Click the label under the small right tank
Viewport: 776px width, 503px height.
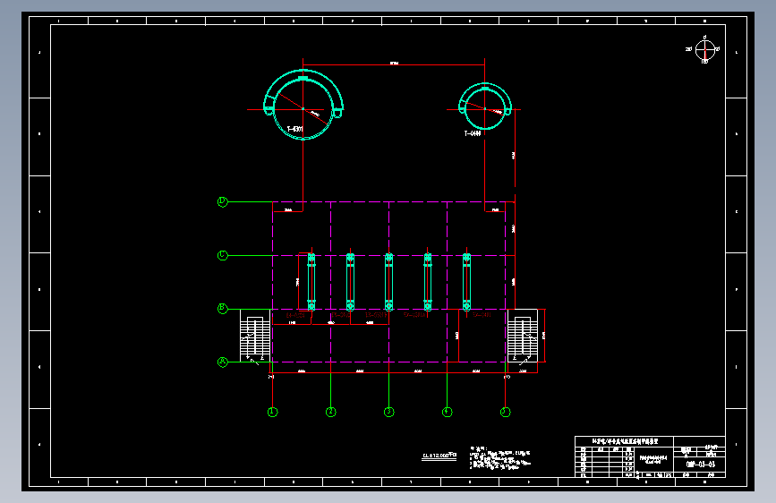tap(473, 133)
